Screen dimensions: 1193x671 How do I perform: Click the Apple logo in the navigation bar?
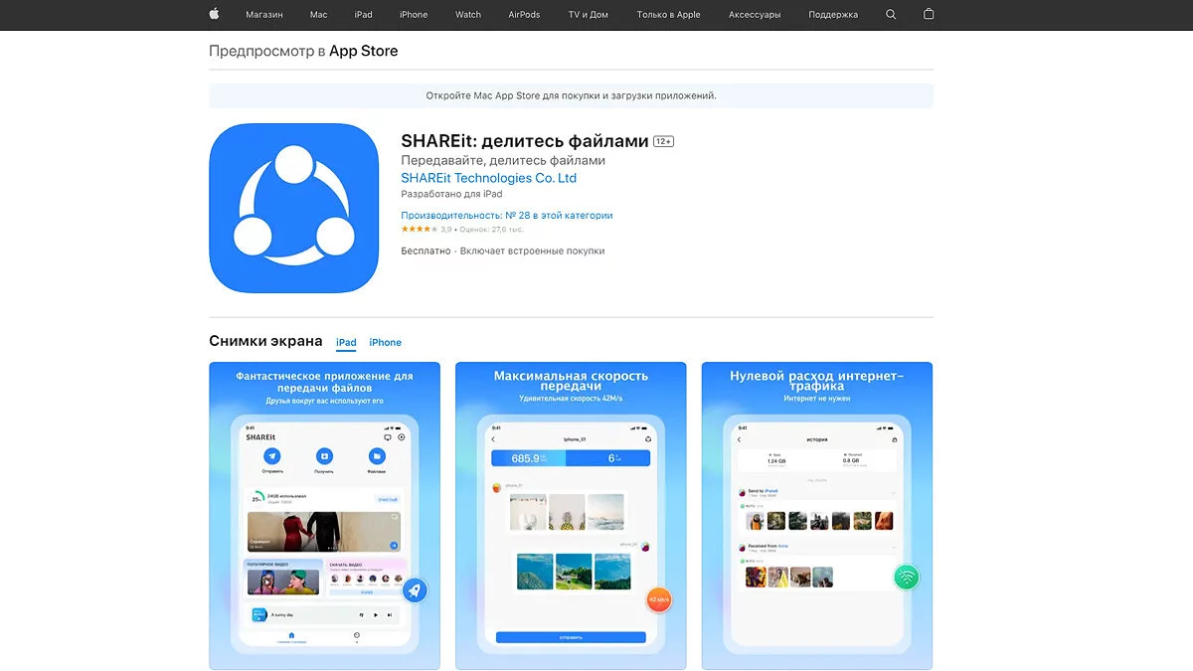click(214, 14)
